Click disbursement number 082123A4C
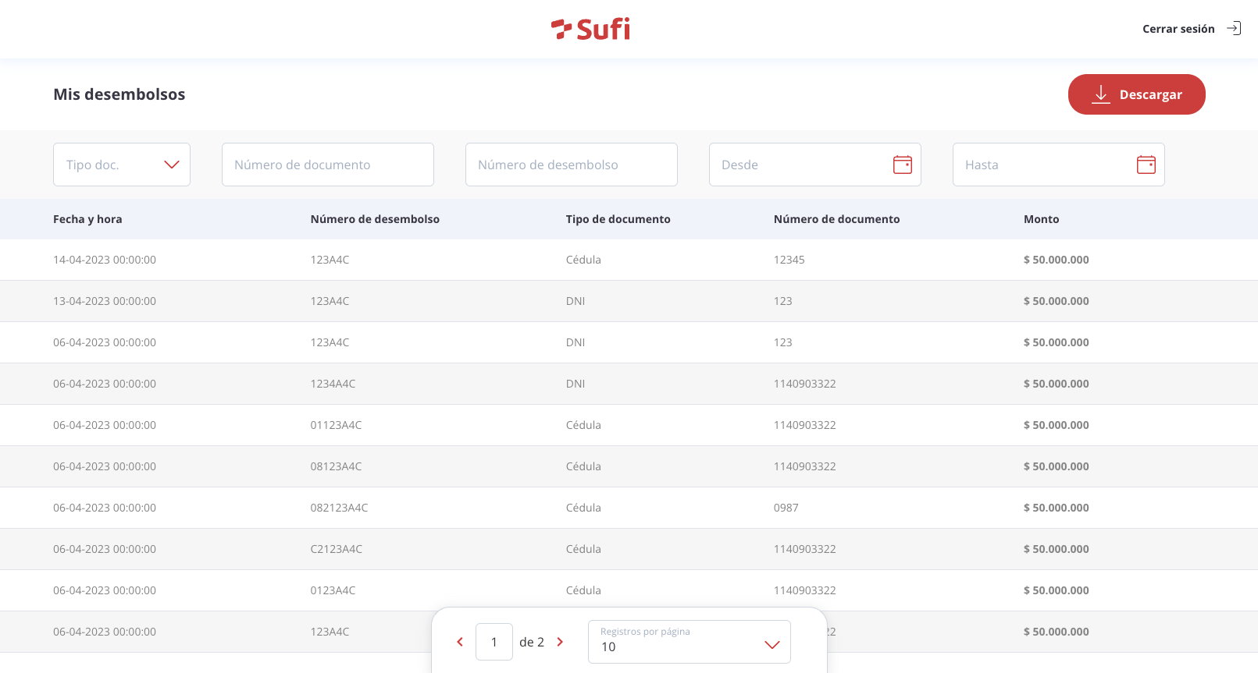The image size is (1258, 673). 339,508
